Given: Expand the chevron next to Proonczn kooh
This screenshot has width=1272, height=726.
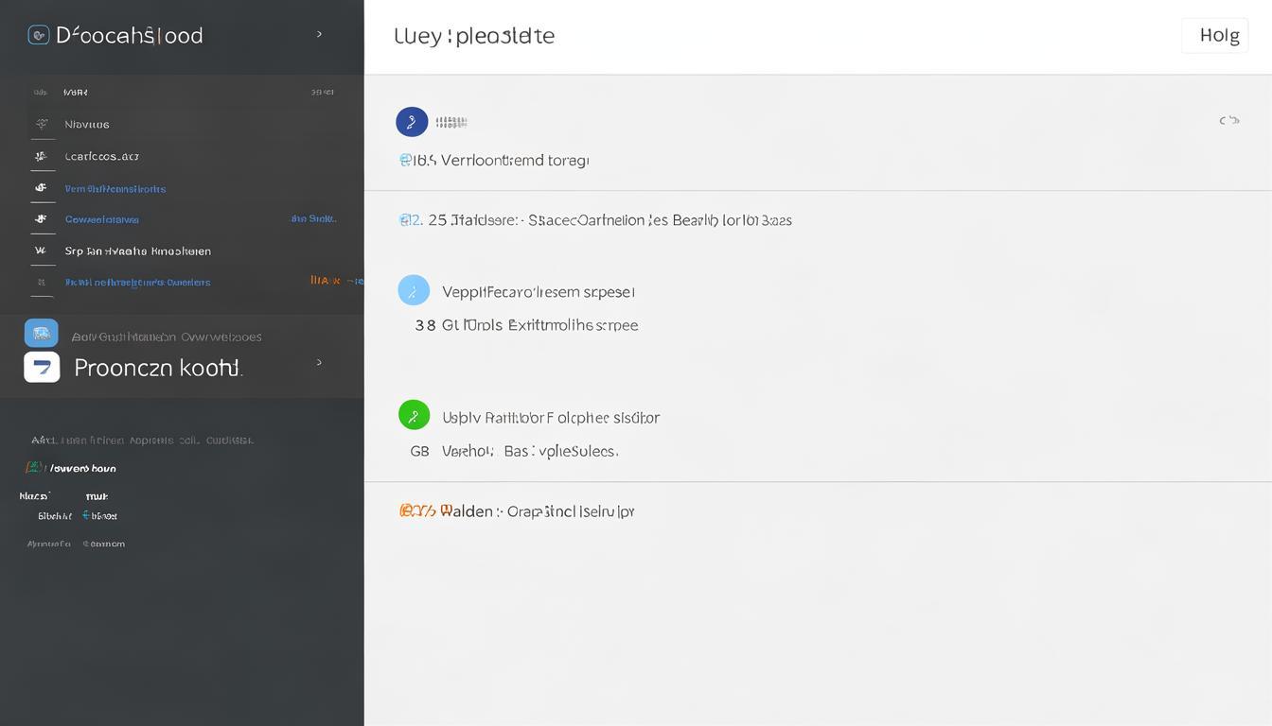Looking at the screenshot, I should pyautogui.click(x=319, y=362).
